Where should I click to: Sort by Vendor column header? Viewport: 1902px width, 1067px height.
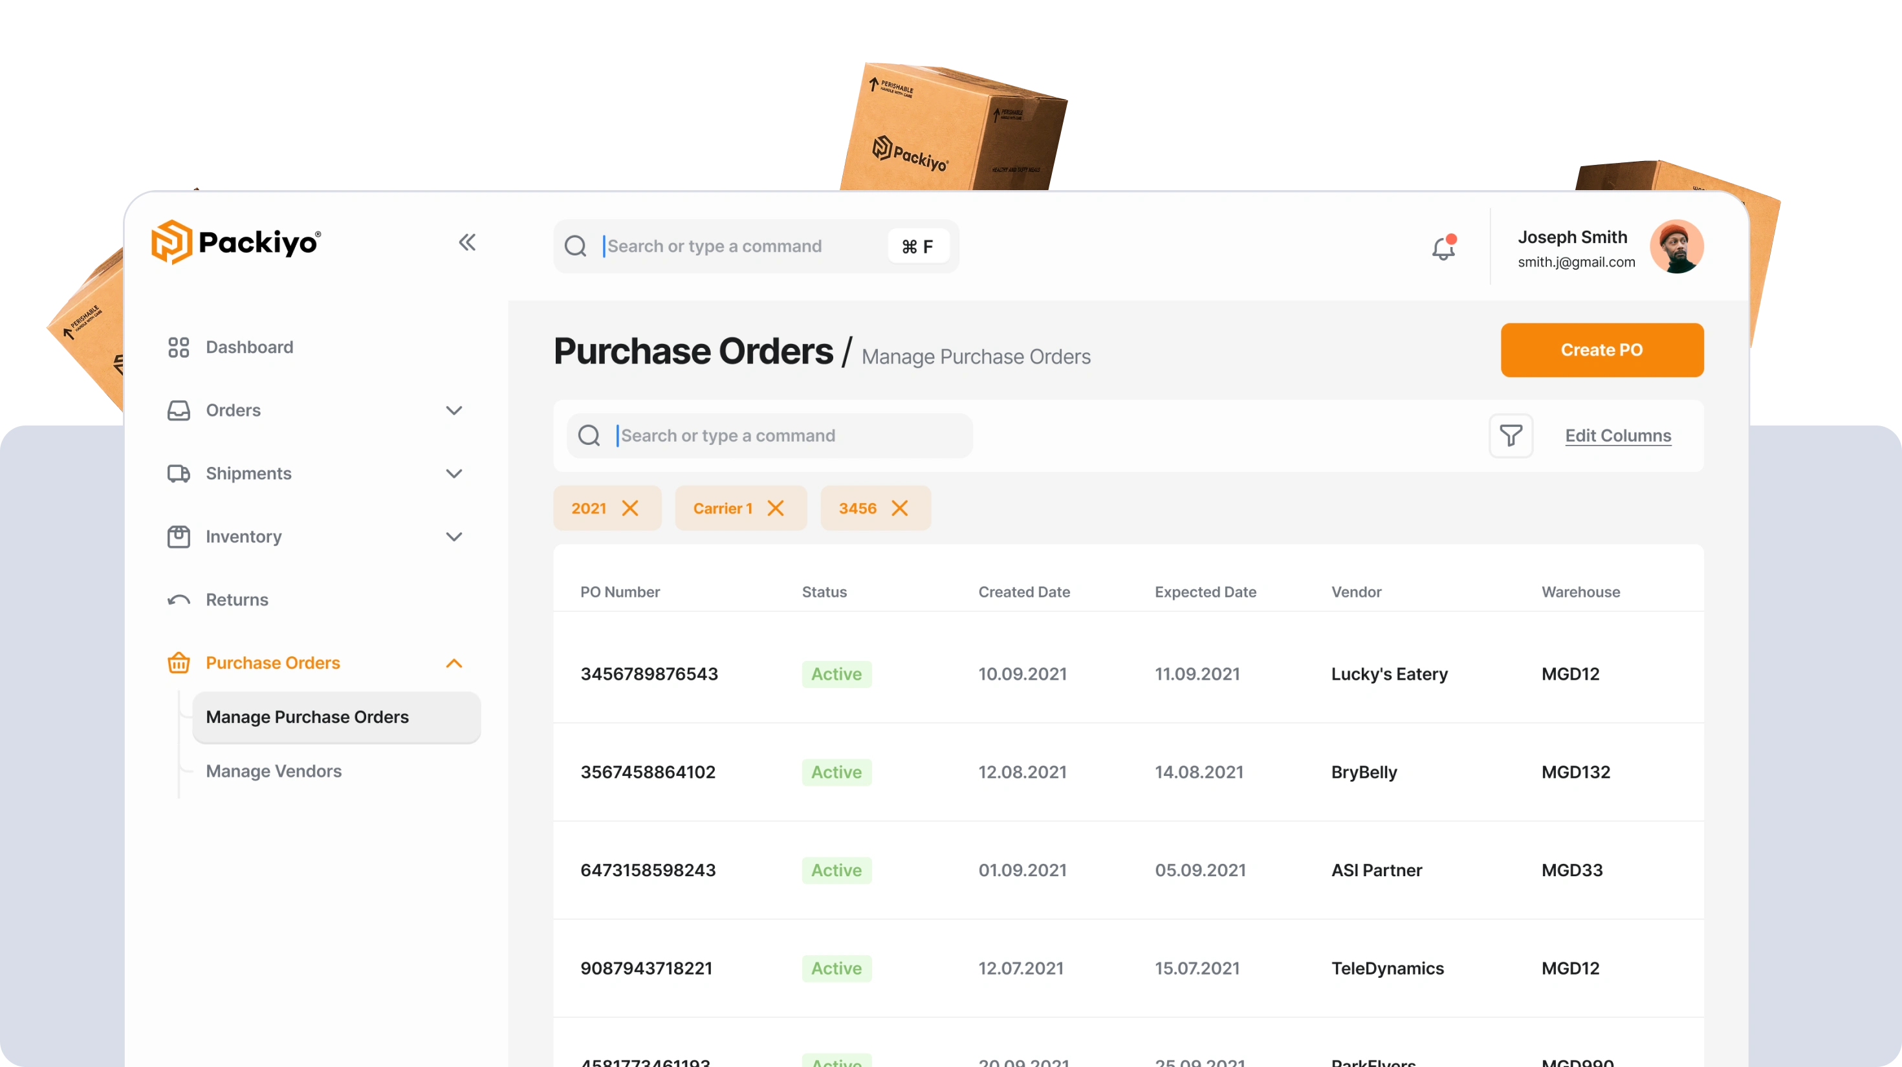1355,592
